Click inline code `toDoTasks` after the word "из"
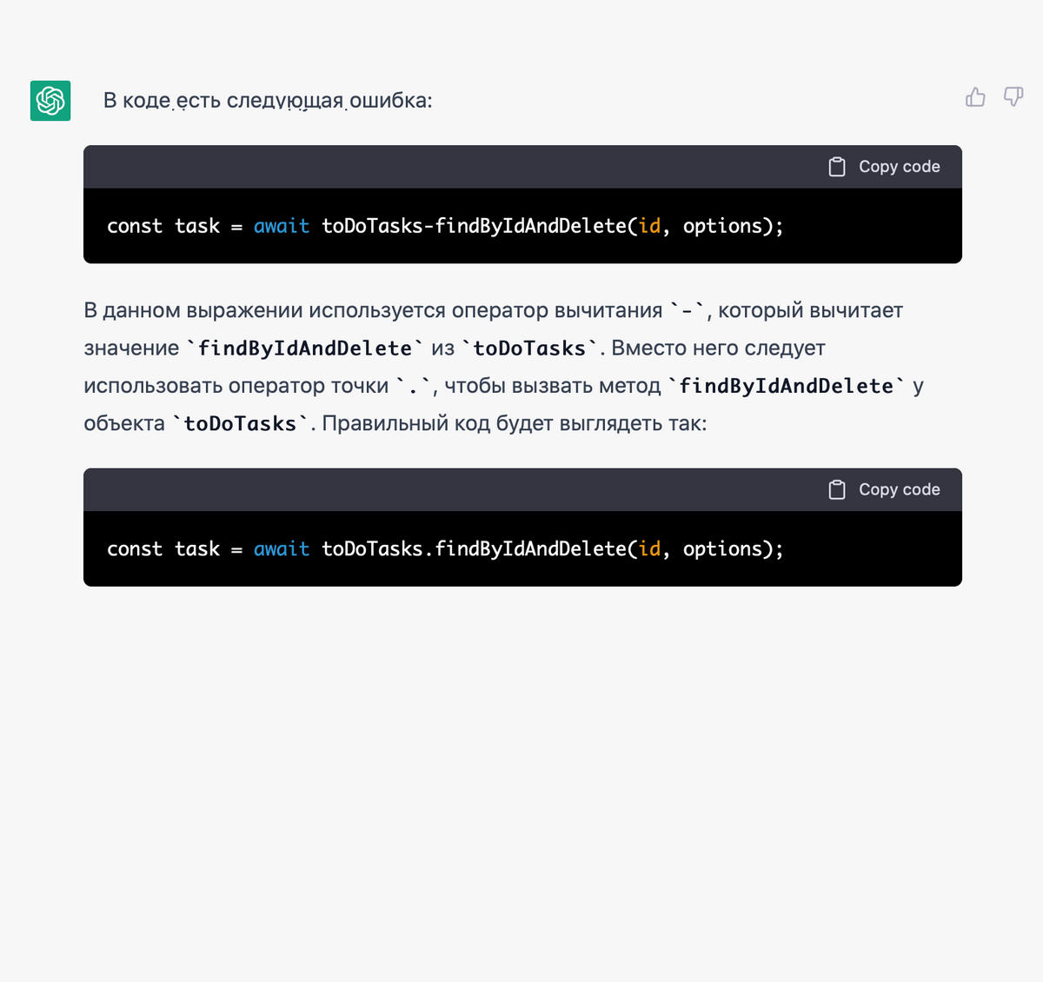 click(529, 348)
